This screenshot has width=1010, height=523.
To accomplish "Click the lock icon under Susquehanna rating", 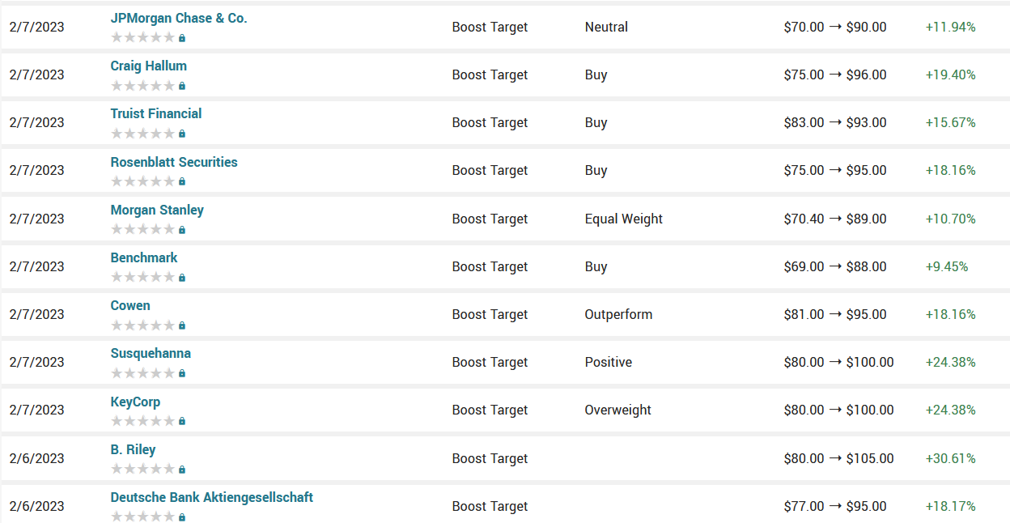I will pos(182,373).
